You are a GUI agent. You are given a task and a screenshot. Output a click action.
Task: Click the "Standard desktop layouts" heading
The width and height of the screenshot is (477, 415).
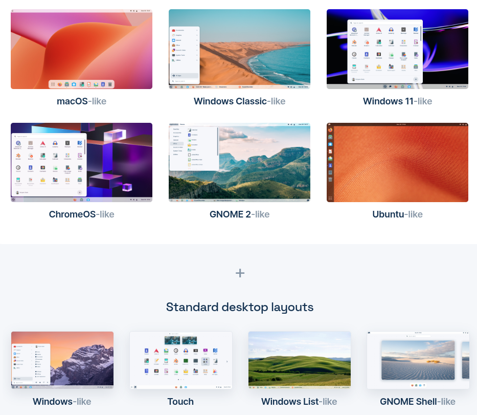coord(240,307)
